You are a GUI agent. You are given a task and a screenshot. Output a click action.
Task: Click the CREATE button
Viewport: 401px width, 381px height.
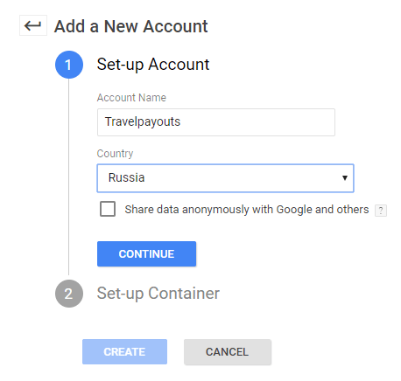pos(124,351)
